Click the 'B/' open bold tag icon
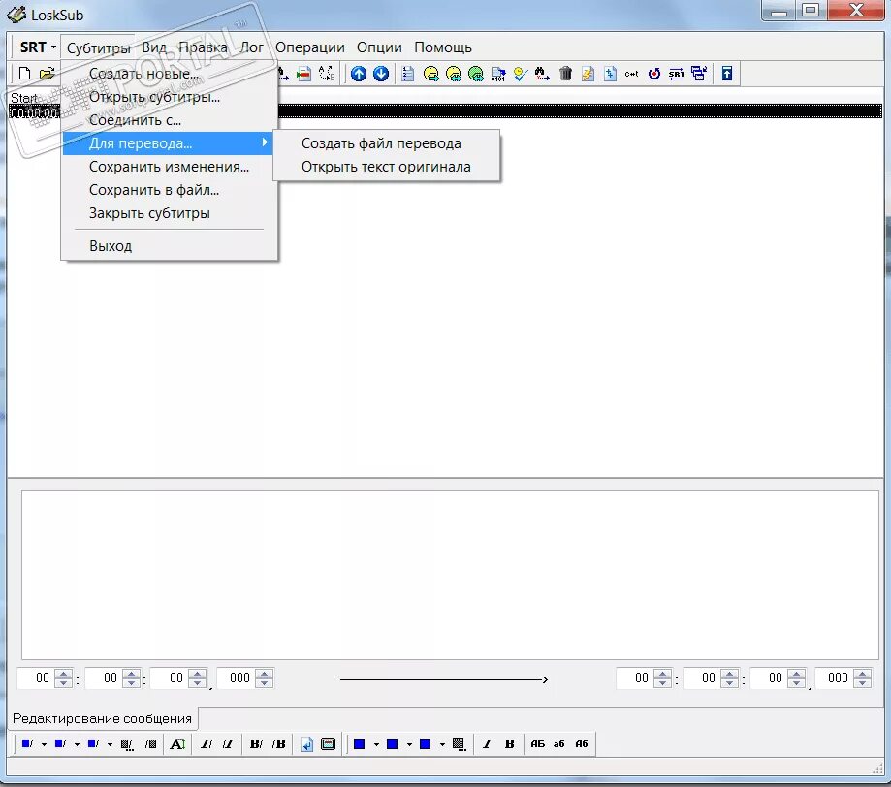This screenshot has height=787, width=891. coord(256,743)
